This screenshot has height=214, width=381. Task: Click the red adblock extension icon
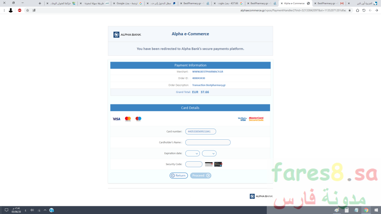point(20,10)
